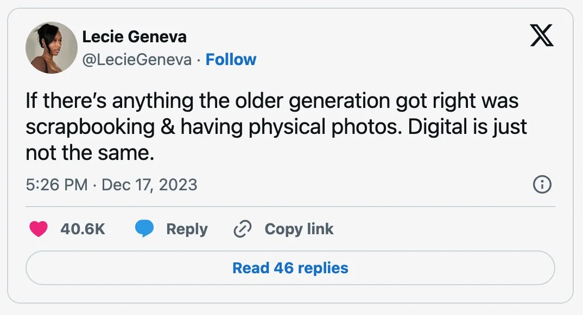The height and width of the screenshot is (315, 583).
Task: Open Read 46 replies
Action: click(290, 268)
